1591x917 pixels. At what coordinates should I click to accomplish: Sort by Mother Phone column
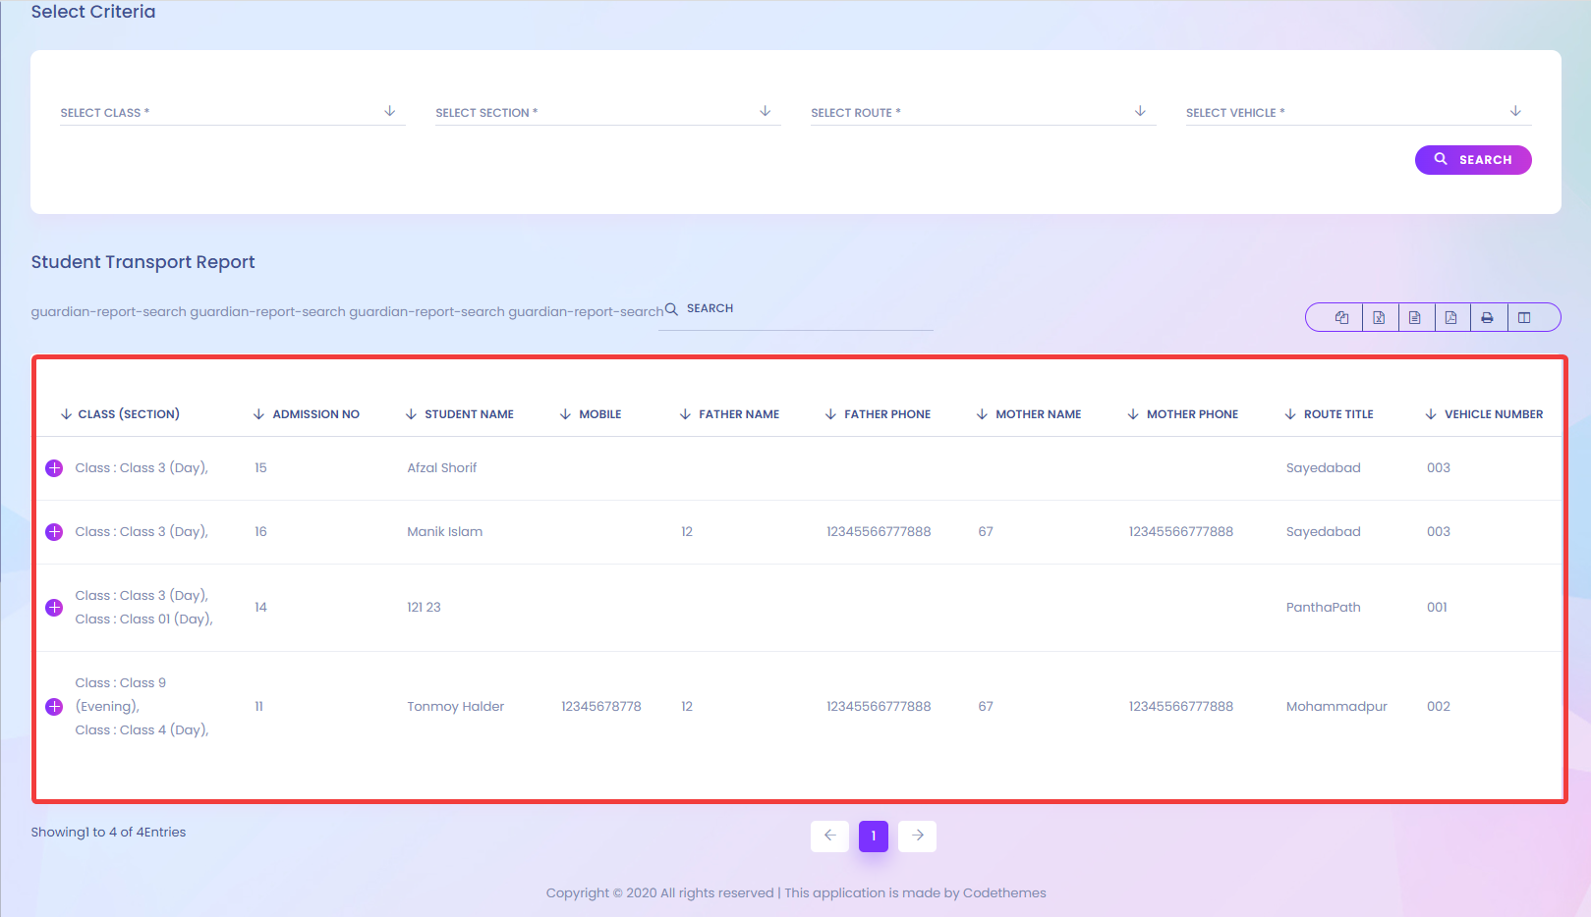(1182, 414)
